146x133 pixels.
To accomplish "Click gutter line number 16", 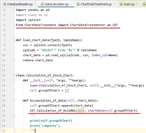I will tap(4, 85).
